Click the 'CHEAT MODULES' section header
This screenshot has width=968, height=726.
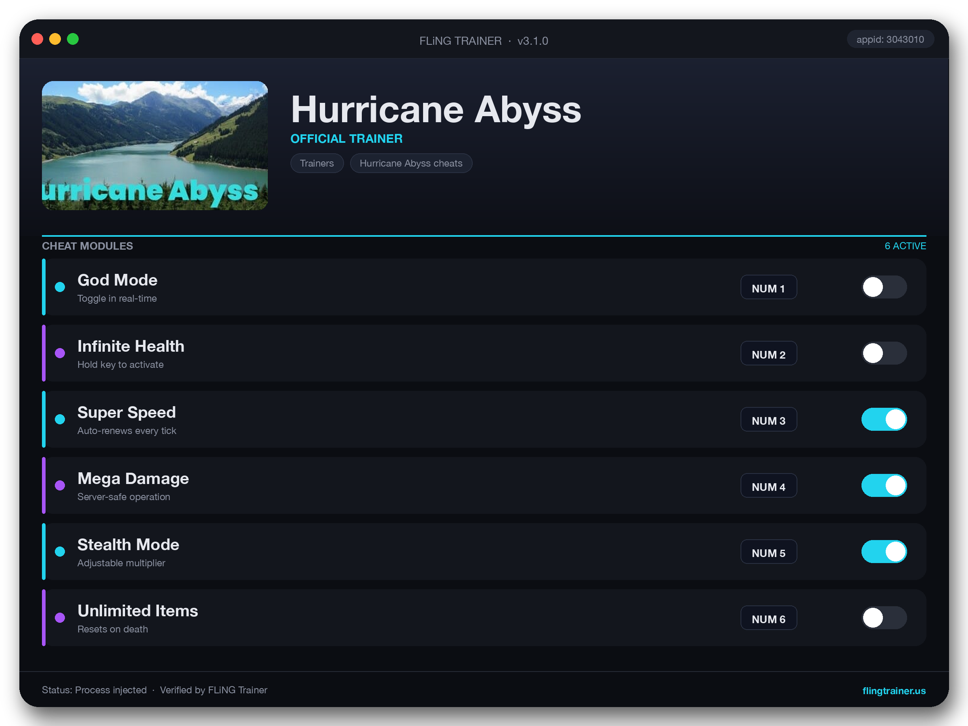point(88,246)
